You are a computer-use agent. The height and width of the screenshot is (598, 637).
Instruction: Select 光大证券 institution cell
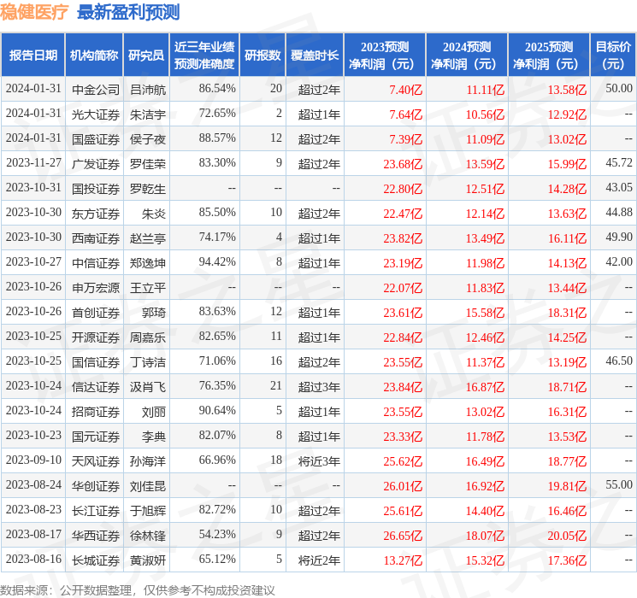coord(96,114)
